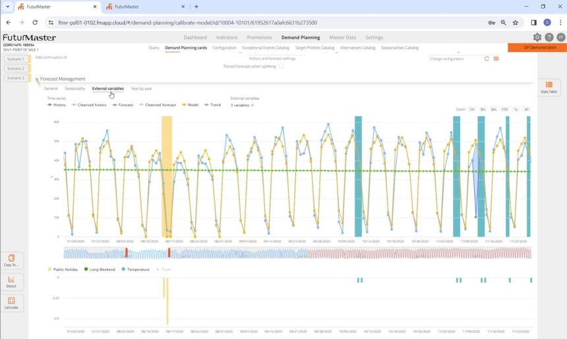
Task: Open the Promotions menu
Action: 259,37
